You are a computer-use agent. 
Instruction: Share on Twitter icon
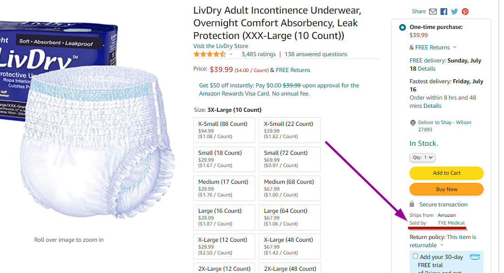pos(455,12)
